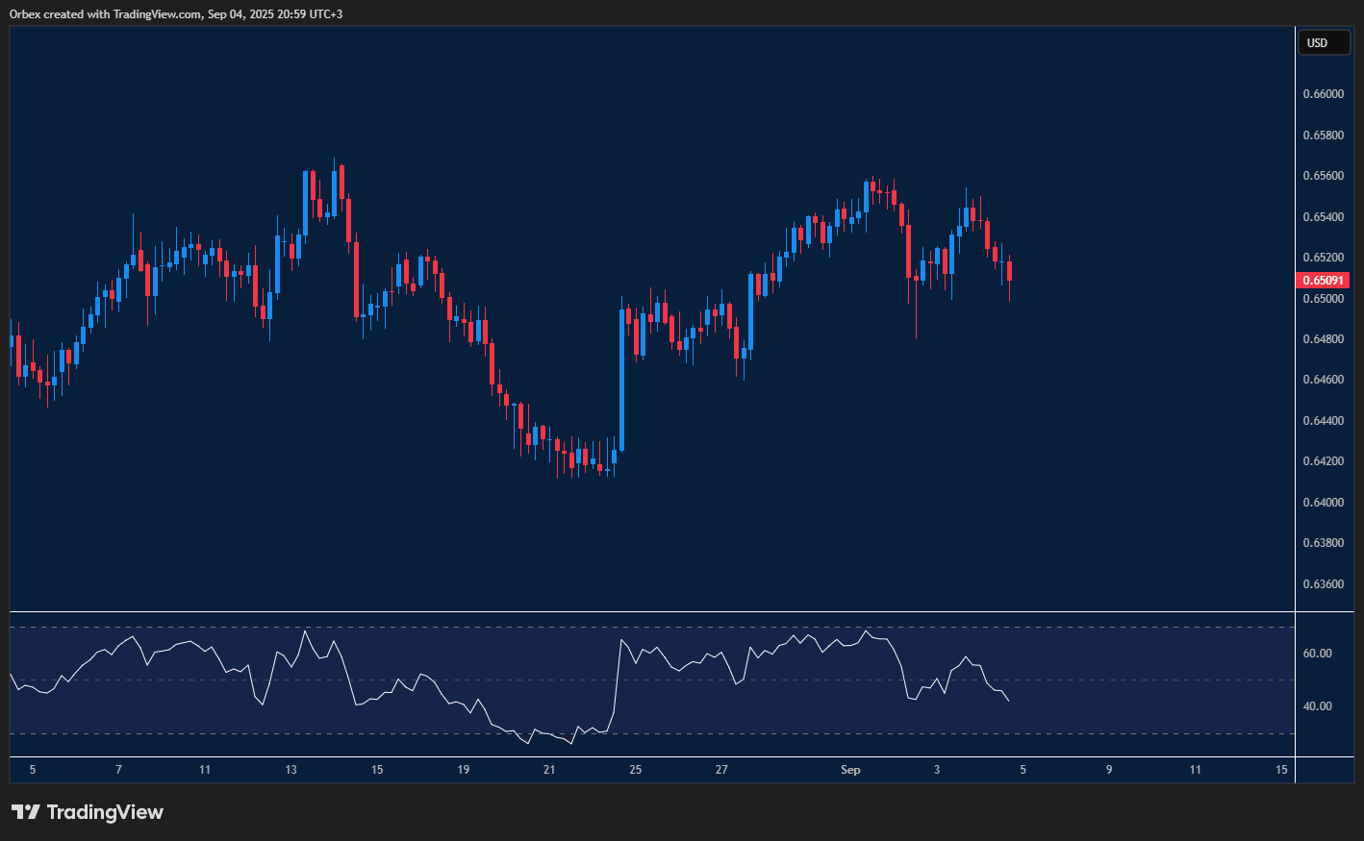1364x841 pixels.
Task: Click the red current price label 0.65091
Action: pyautogui.click(x=1325, y=280)
